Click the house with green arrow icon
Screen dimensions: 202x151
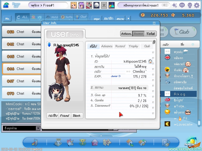130,143
